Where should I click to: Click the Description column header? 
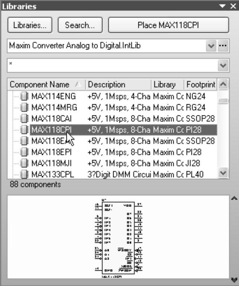(x=118, y=85)
